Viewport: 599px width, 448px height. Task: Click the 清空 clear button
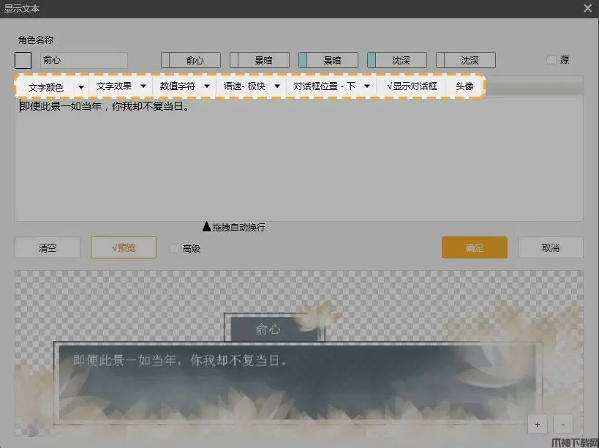point(48,247)
